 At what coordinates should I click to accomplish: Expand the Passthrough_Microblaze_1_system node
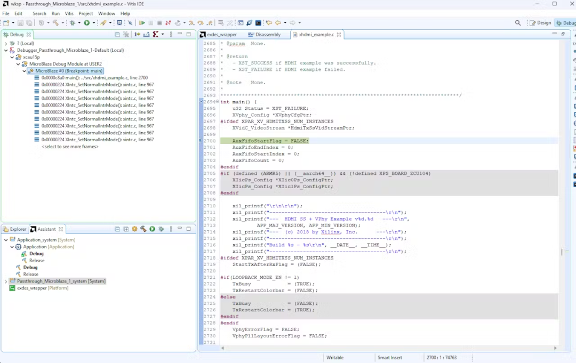point(6,281)
